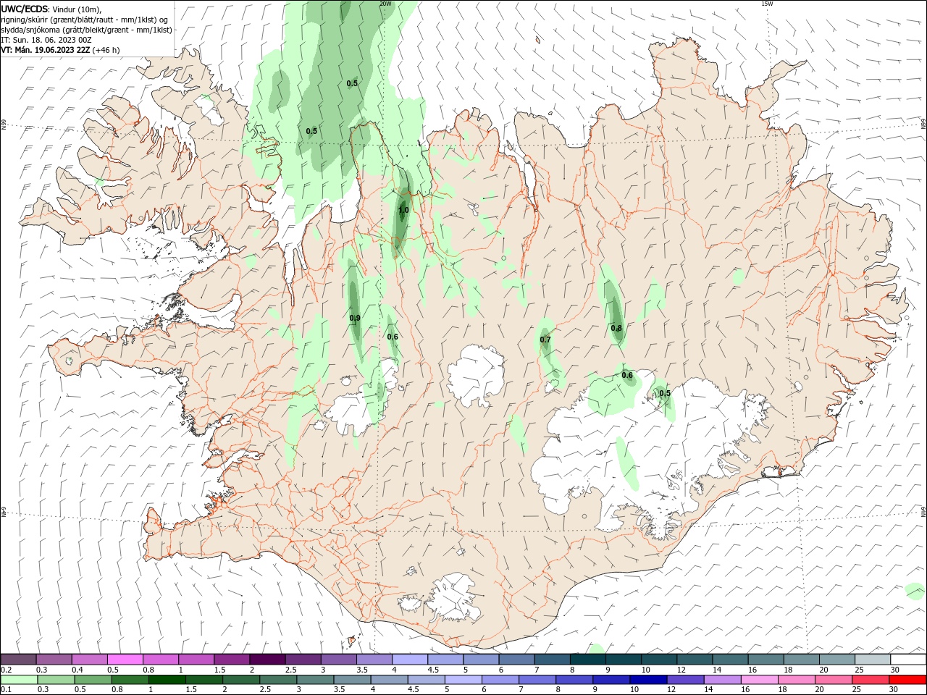Screen dimensions: 927x695
Task: Click the pale pink 16 legend swatch
Action: pyautogui.click(x=758, y=680)
